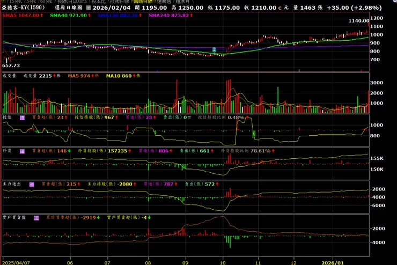Click the low price 1175.00
Screen dimensions: 397x265
click(227, 8)
